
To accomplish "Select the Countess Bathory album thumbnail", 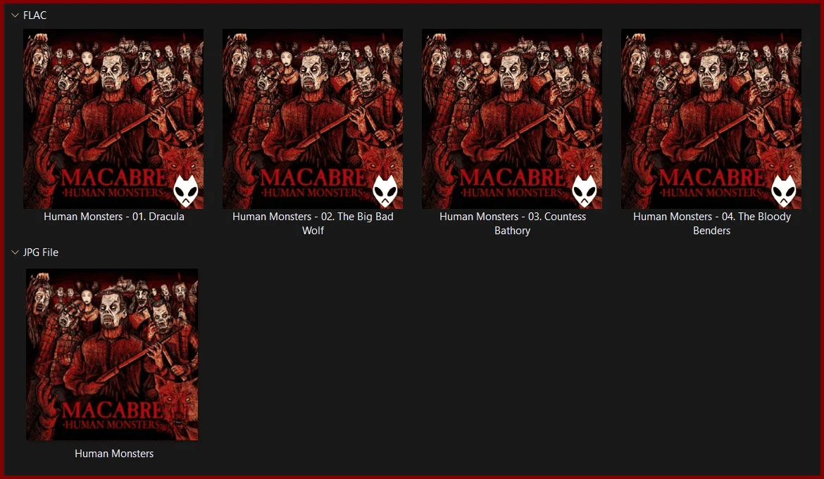I will point(512,119).
